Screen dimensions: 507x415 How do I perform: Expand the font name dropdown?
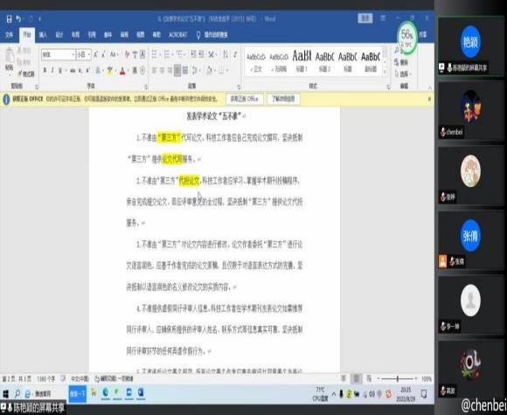(x=73, y=55)
